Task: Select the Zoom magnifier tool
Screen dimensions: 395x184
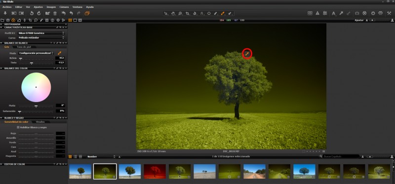Action: (180, 13)
